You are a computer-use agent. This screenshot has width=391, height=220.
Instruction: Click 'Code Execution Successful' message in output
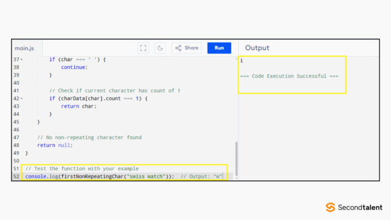click(x=289, y=76)
